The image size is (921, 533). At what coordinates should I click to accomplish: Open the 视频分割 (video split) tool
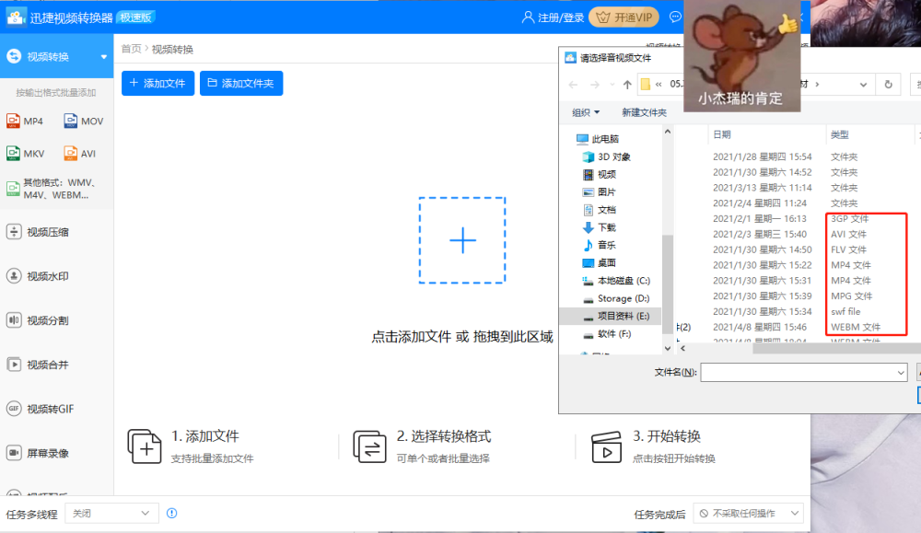pyautogui.click(x=47, y=320)
